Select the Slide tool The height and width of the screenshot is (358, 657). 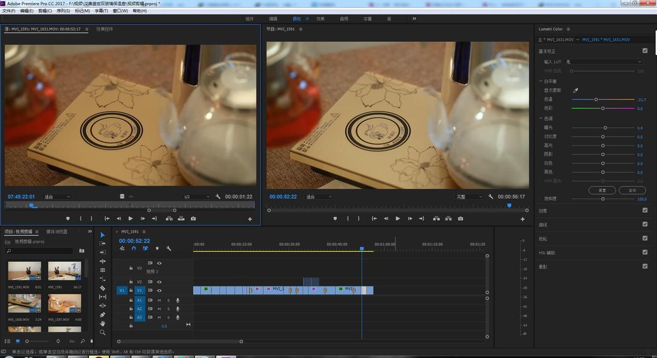click(x=103, y=305)
